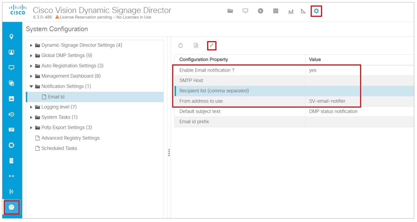The image size is (417, 222).
Task: Select the Email Id tree item
Action: click(x=56, y=97)
